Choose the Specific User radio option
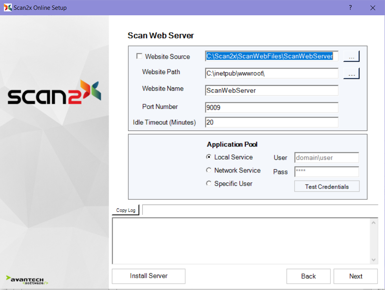The height and width of the screenshot is (290, 385). (209, 184)
